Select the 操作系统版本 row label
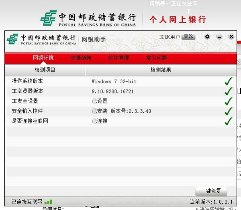The height and width of the screenshot is (210, 241). point(27,81)
